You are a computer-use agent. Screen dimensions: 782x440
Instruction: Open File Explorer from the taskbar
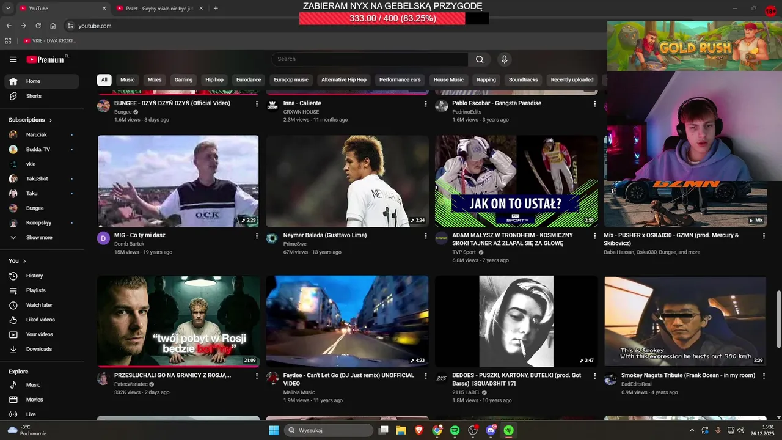(401, 430)
